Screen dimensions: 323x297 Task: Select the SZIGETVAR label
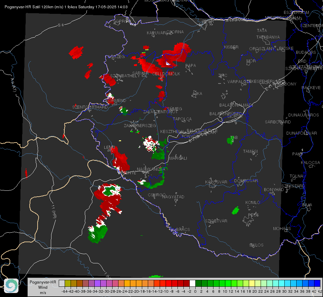[216, 221]
